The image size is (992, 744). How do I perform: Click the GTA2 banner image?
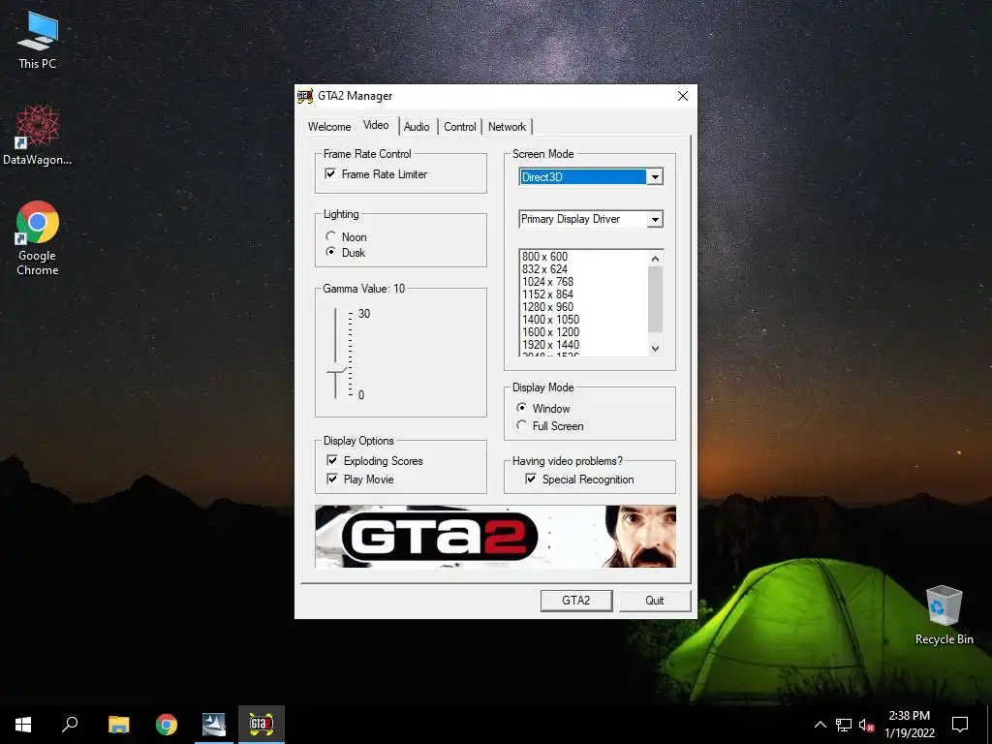click(x=495, y=536)
